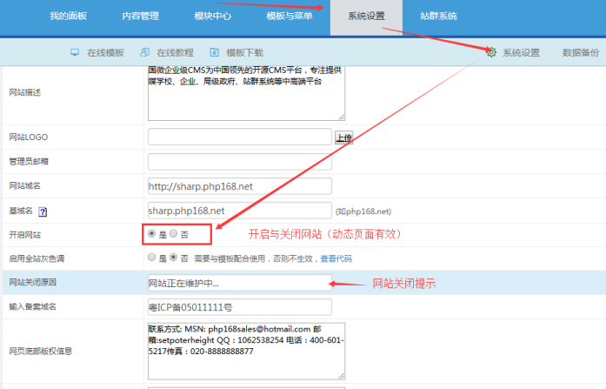Click the green 系统设置 gear icon

tap(491, 52)
